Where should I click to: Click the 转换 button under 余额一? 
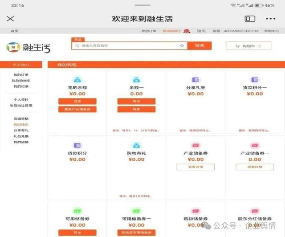137,109
